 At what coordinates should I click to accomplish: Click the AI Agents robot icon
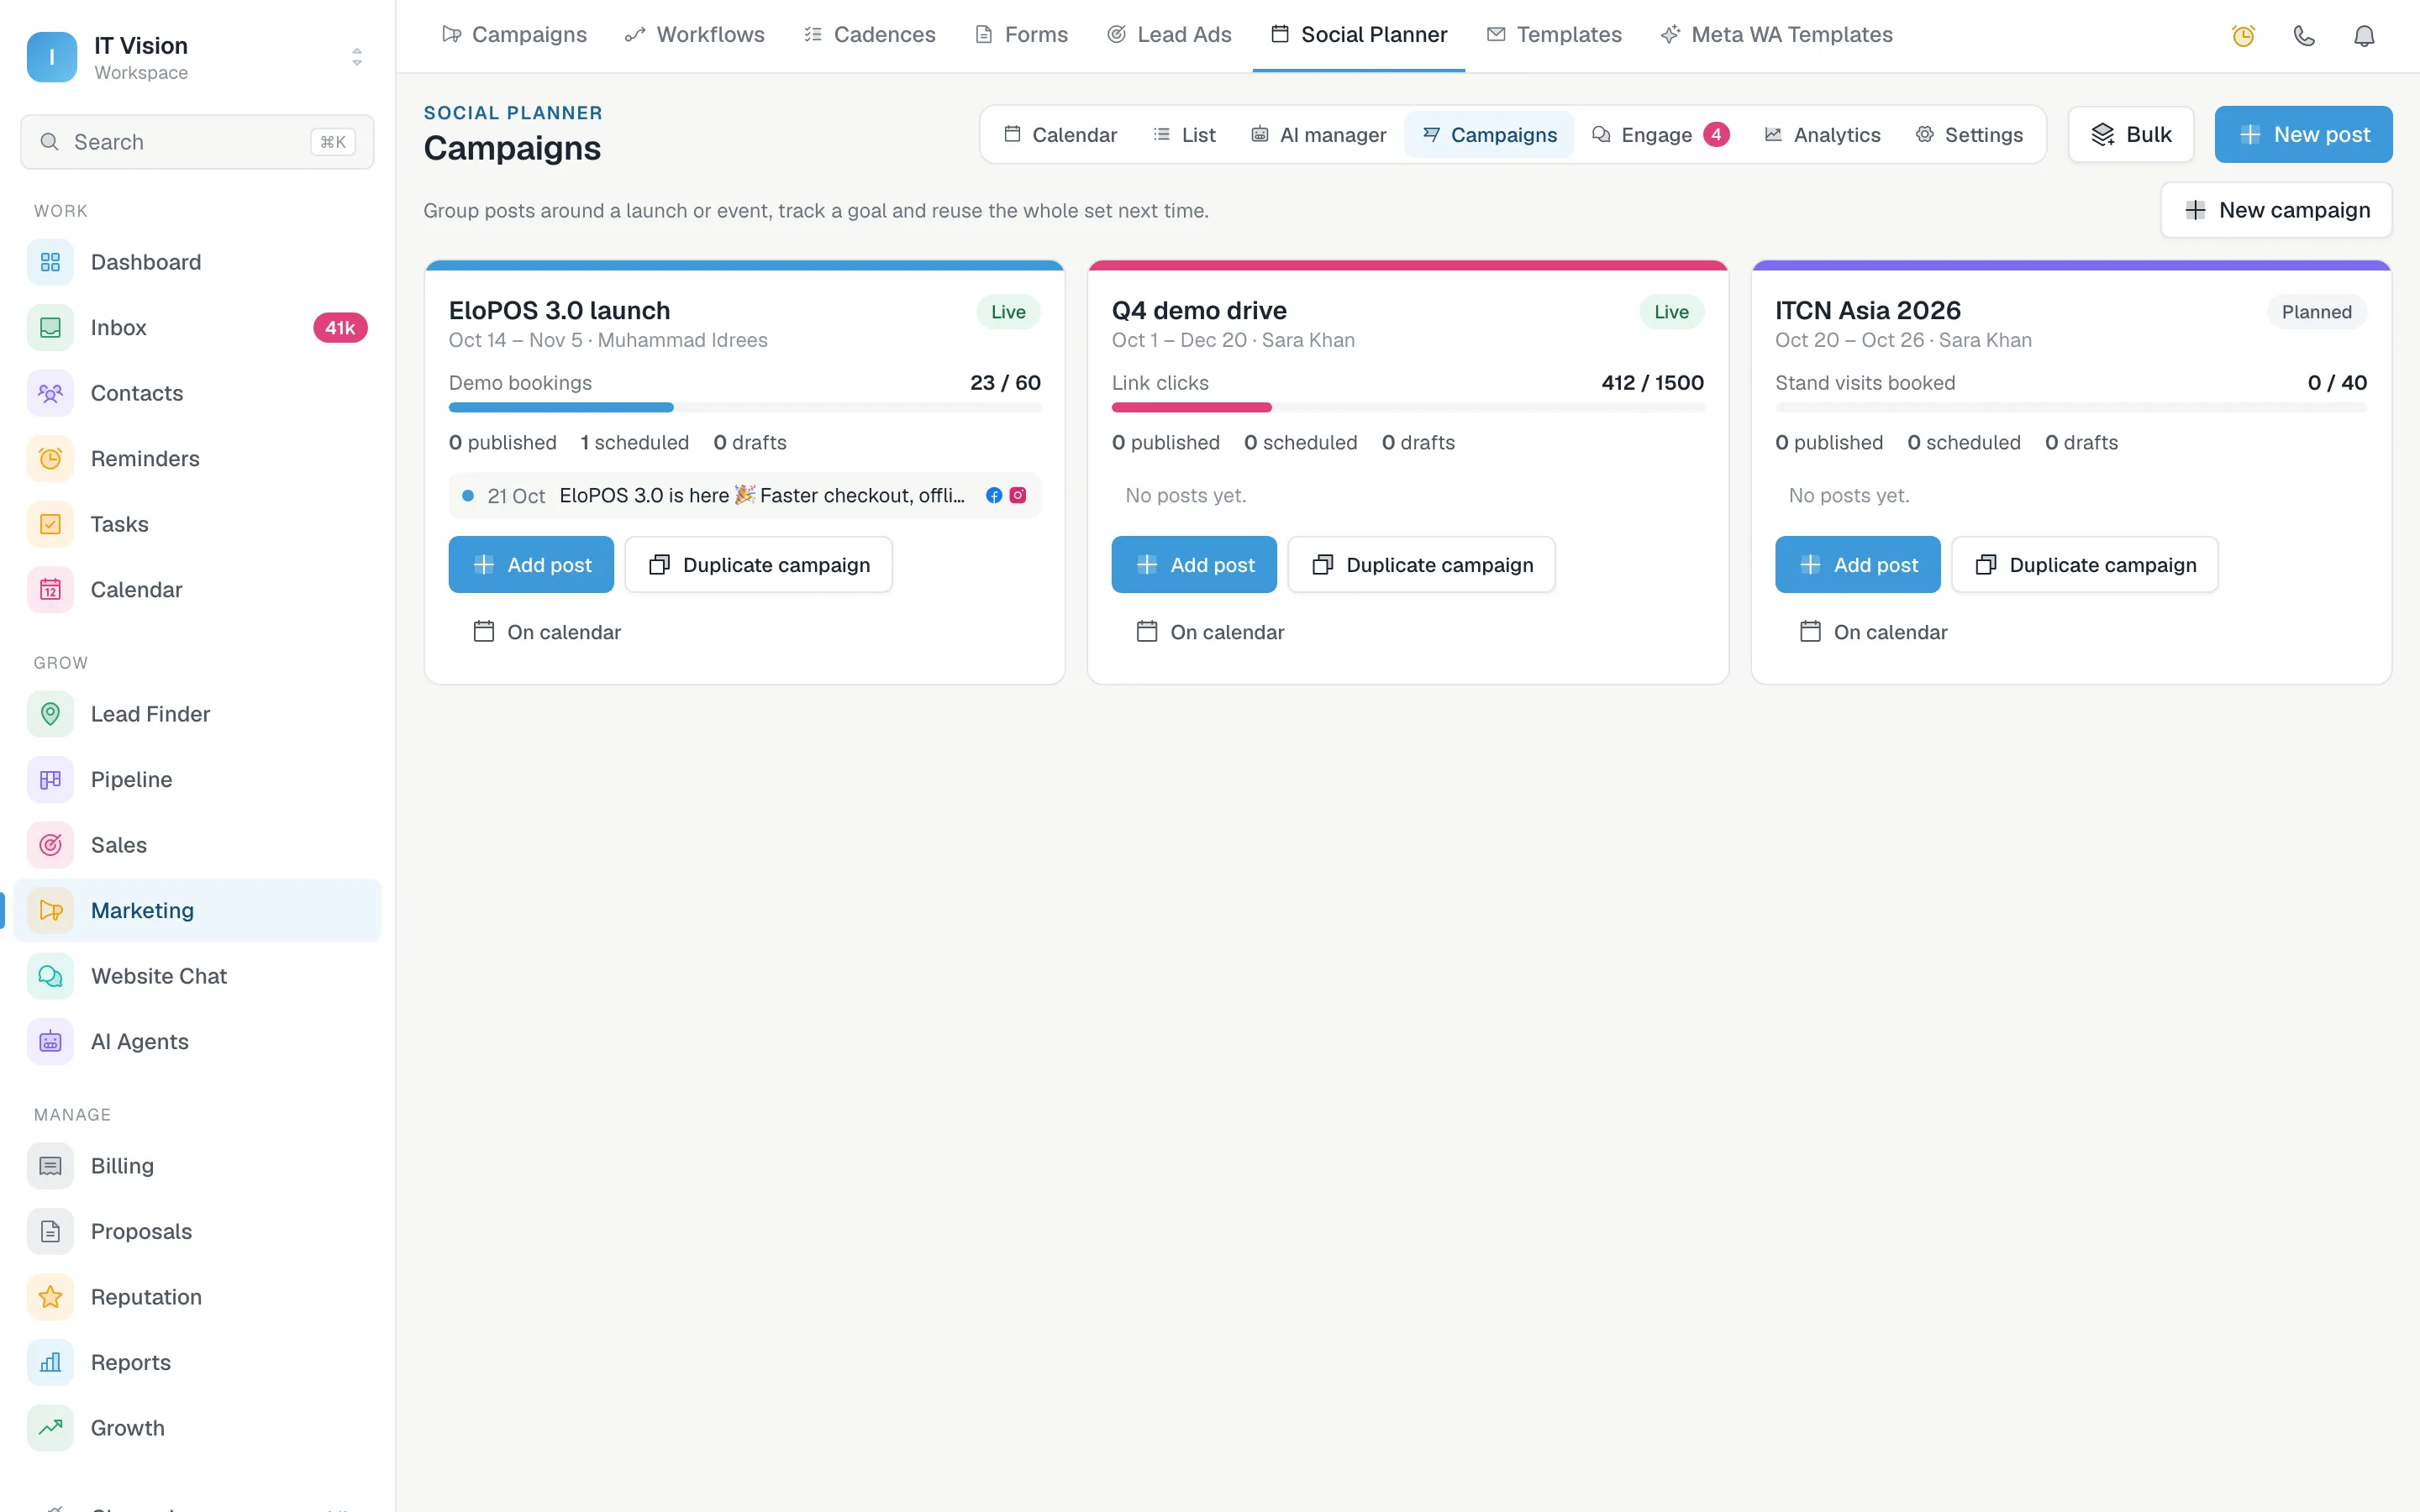[x=50, y=1042]
